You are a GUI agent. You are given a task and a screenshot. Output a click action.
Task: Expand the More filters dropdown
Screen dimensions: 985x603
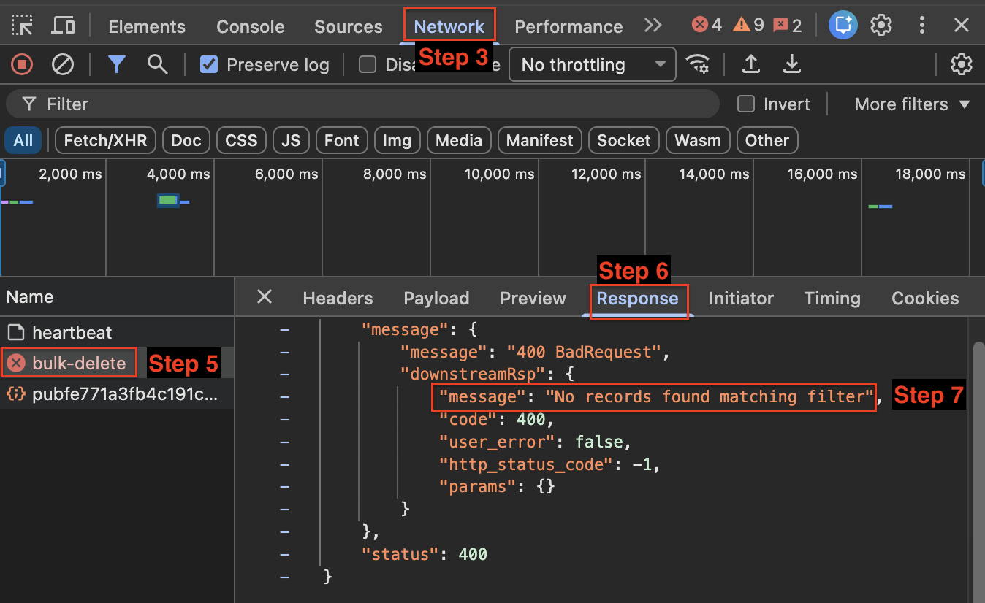click(x=910, y=104)
